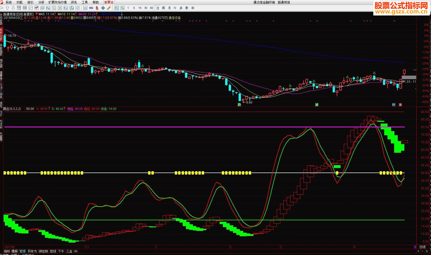
Task: Open the 日线 period selector
Action: [x=422, y=247]
